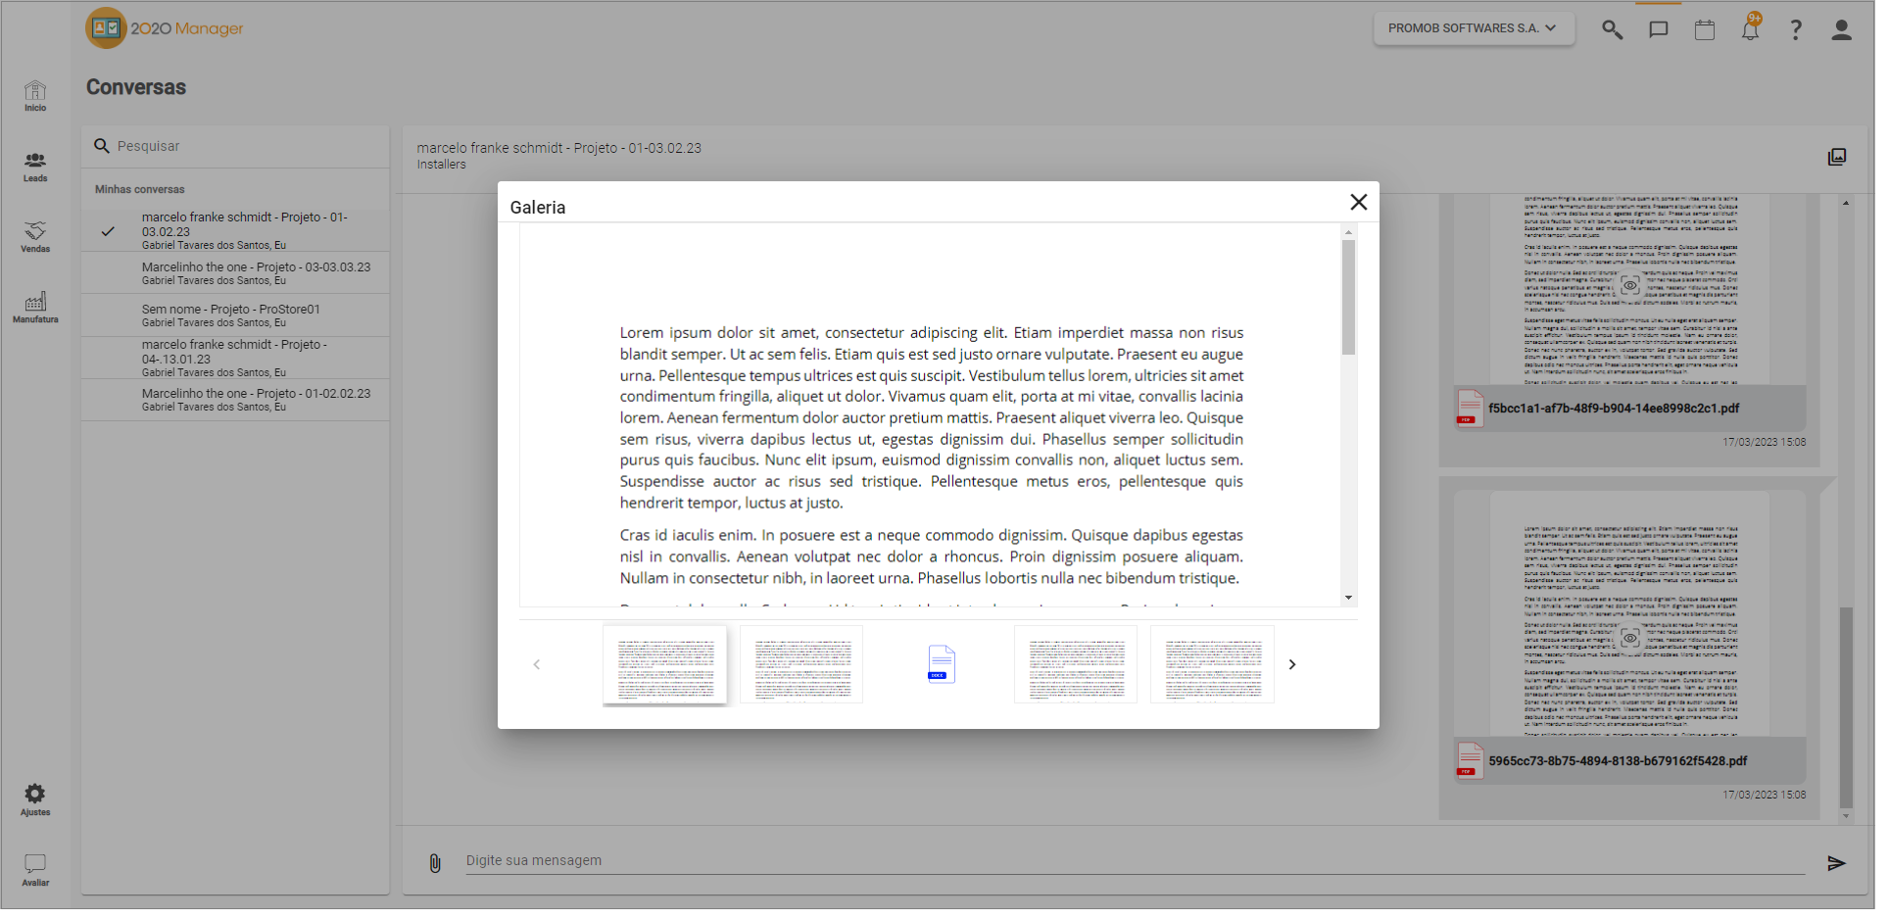Open the Início home section
The width and height of the screenshot is (1889, 919).
click(35, 96)
